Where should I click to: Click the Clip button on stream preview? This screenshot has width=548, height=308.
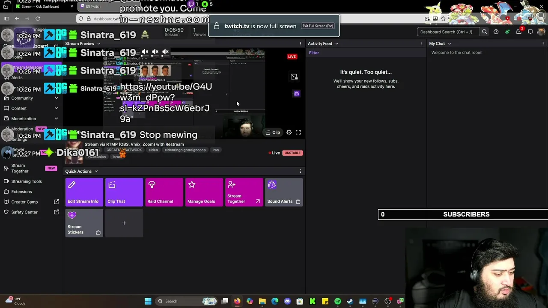point(273,133)
